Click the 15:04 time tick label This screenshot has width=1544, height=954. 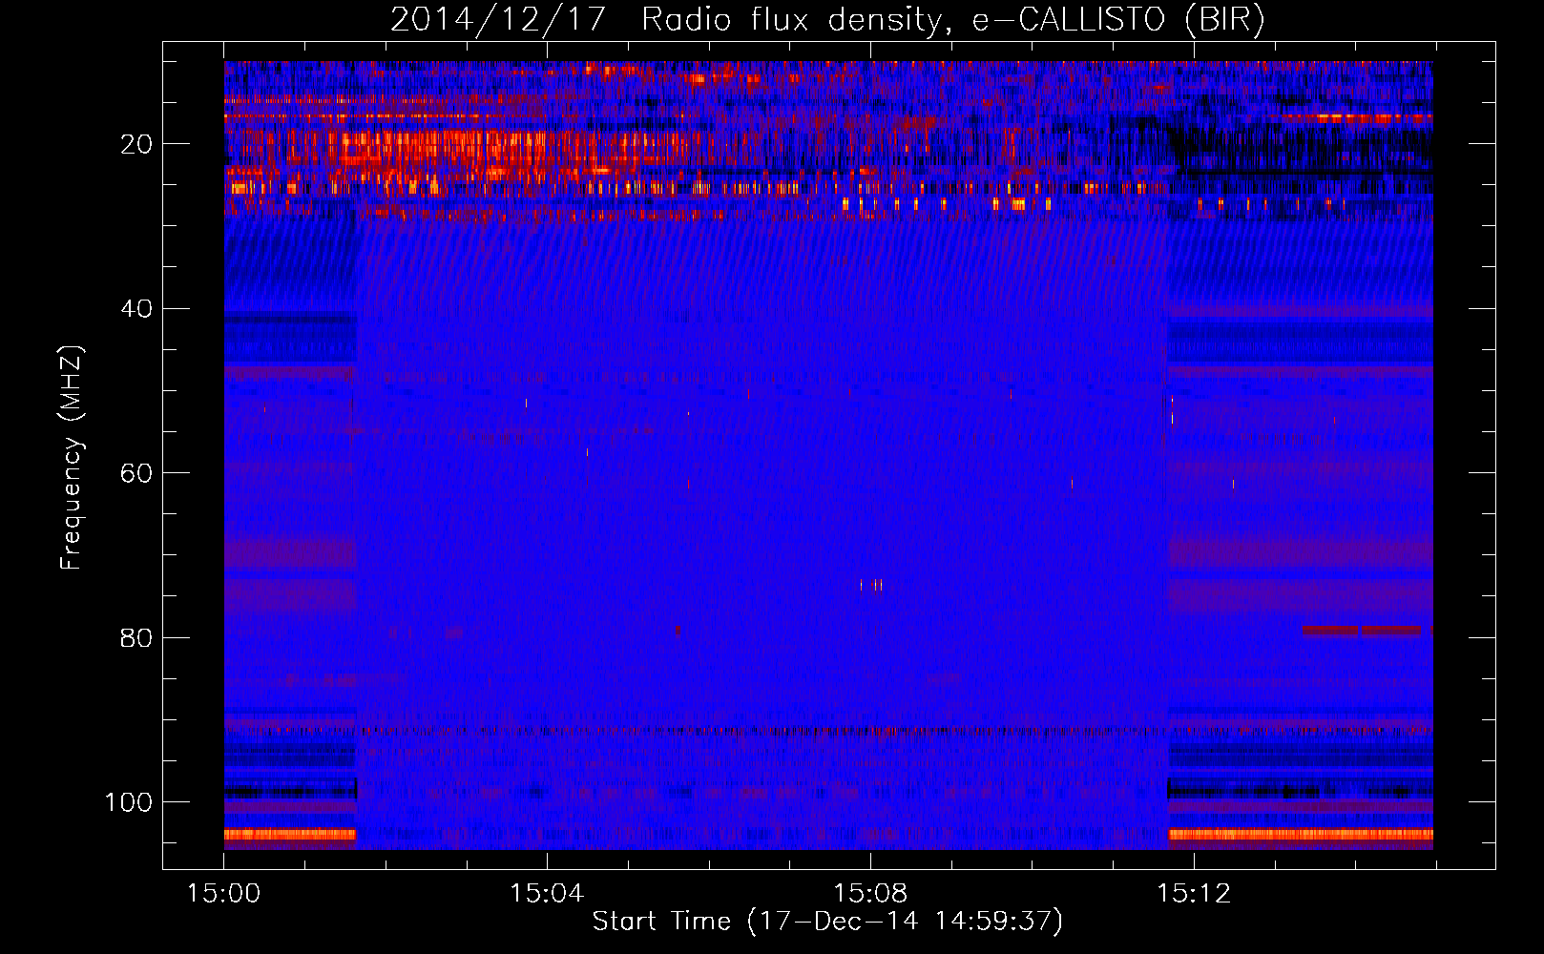pyautogui.click(x=547, y=893)
